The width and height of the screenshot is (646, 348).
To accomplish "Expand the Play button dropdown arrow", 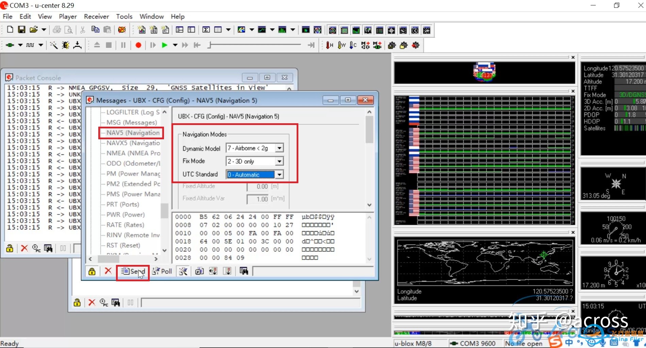I will (175, 45).
